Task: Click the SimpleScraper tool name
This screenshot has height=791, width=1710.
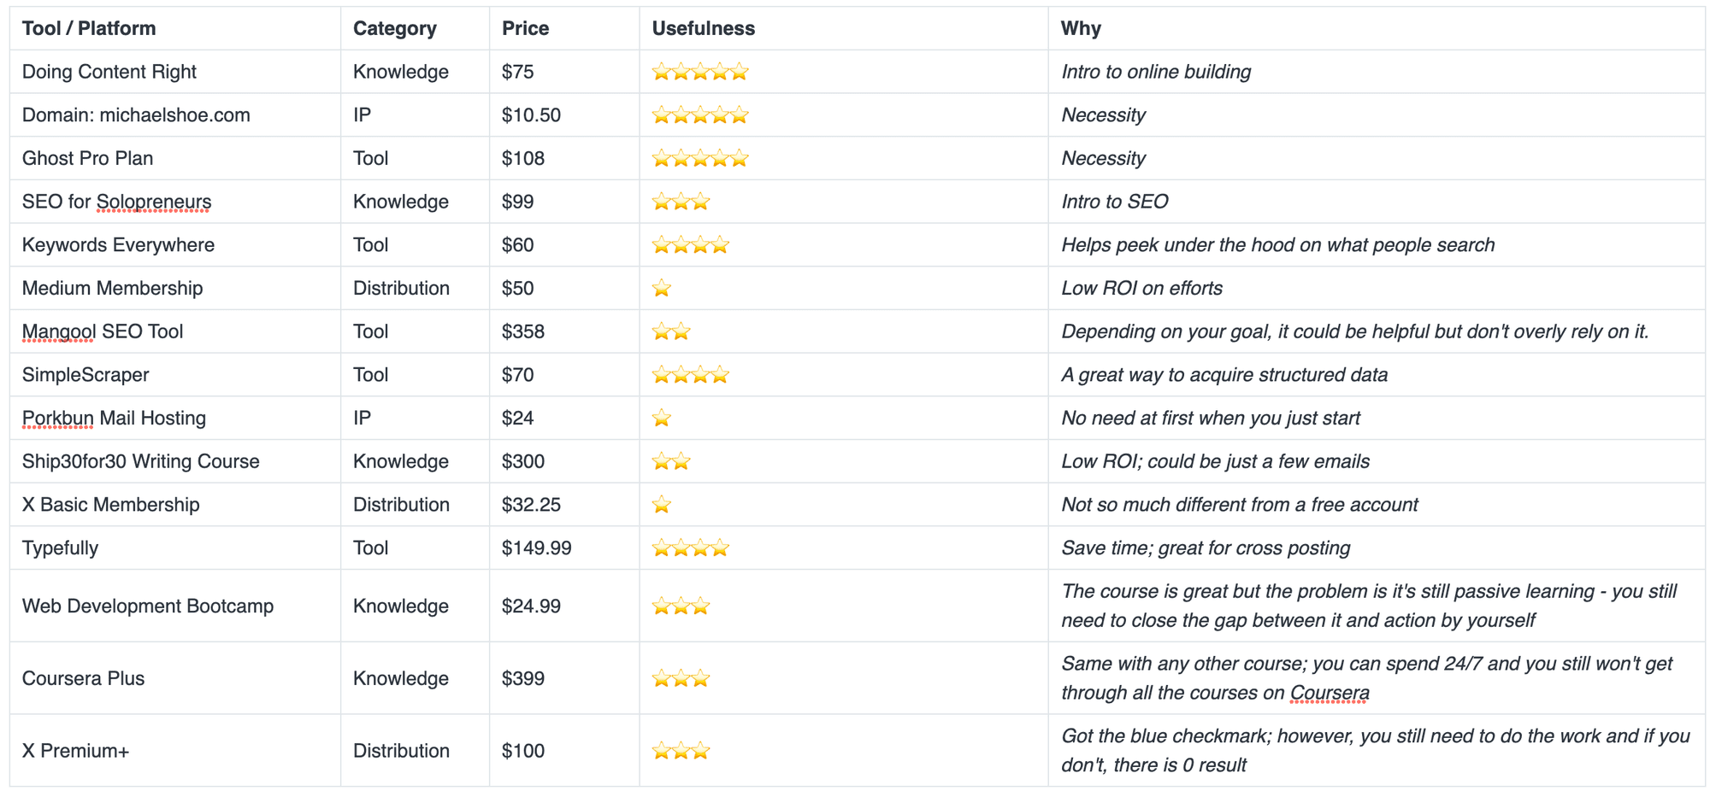Action: click(x=85, y=375)
